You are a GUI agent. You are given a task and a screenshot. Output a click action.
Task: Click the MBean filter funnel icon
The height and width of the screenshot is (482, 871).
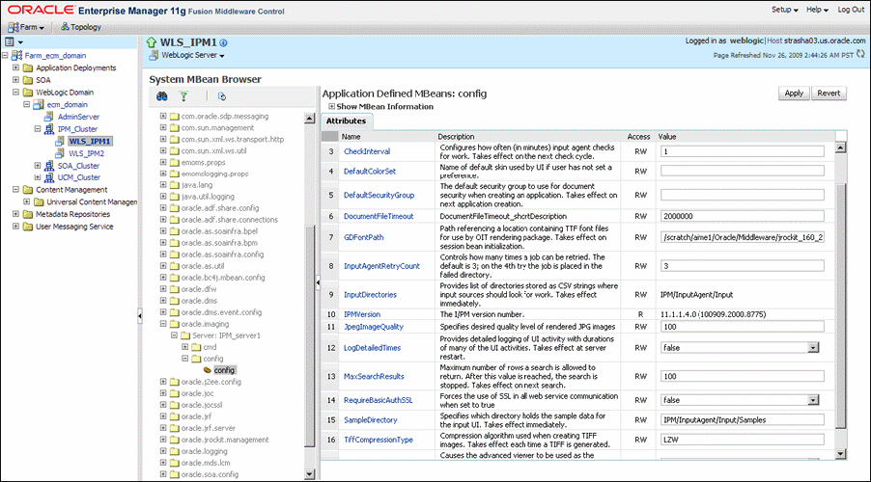coord(183,96)
